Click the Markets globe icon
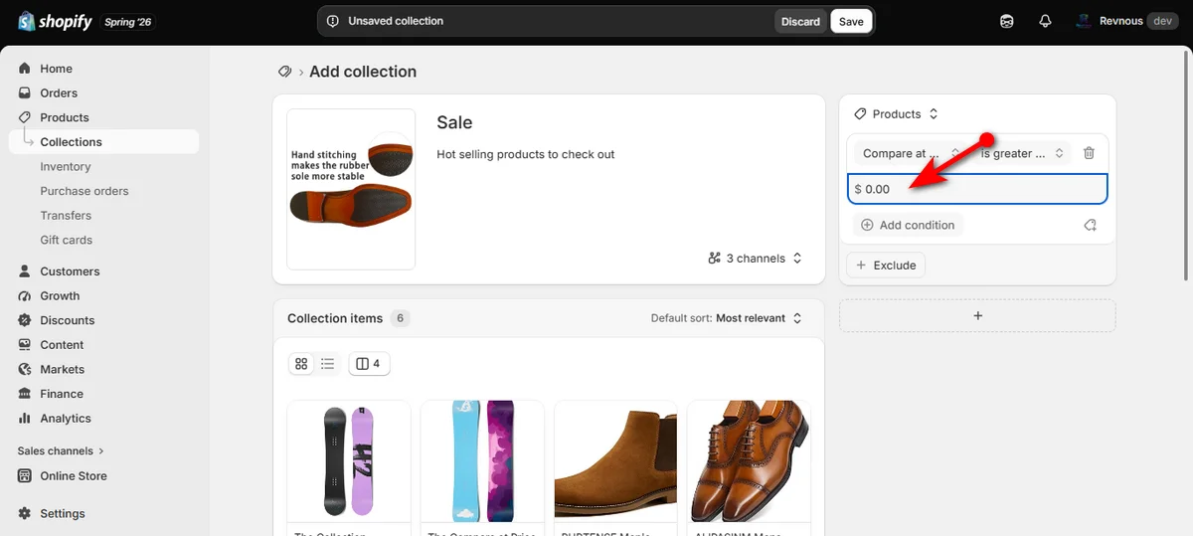The image size is (1193, 536). pos(25,369)
